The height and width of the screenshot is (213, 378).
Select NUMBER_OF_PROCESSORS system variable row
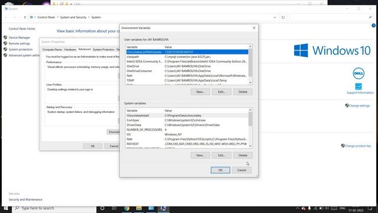187,130
